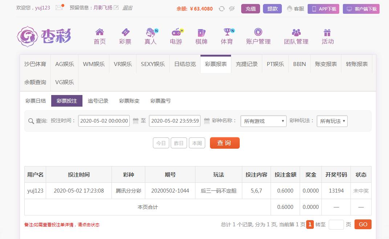The height and width of the screenshot is (239, 389).
Task: Click the username cell yuj123
Action: [x=35, y=191]
